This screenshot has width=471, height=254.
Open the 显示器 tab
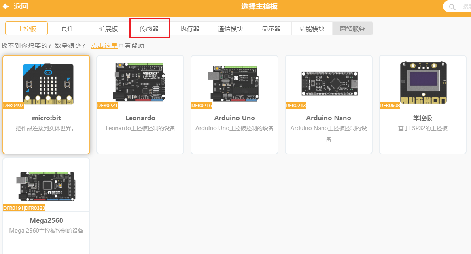point(271,28)
